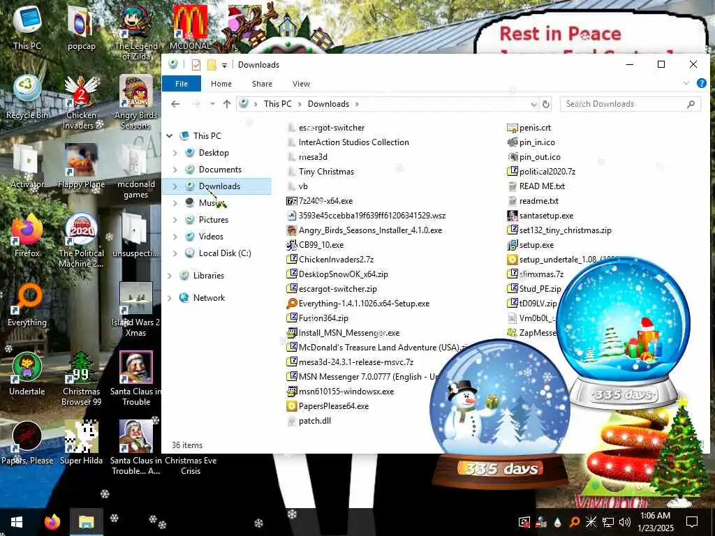Image resolution: width=715 pixels, height=536 pixels.
Task: Go back in the Explorer navigation
Action: tap(175, 104)
